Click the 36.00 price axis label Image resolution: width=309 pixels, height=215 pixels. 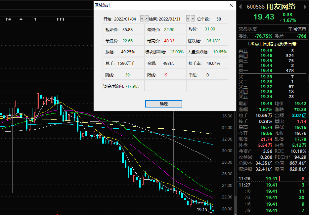point(227,116)
